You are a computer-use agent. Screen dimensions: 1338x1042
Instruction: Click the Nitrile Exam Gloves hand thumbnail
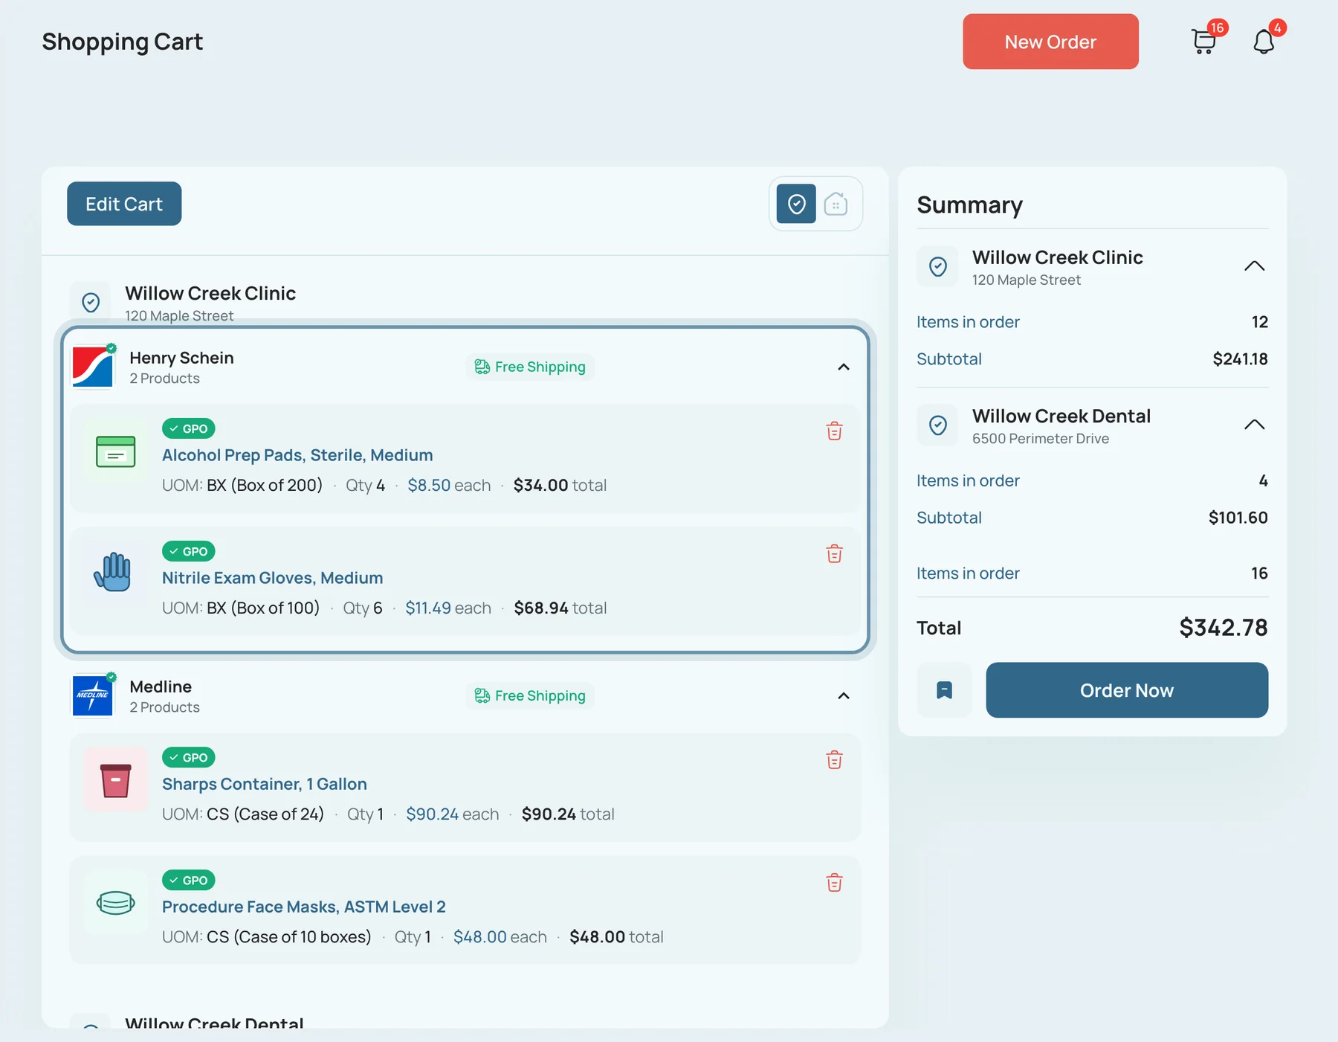coord(115,573)
